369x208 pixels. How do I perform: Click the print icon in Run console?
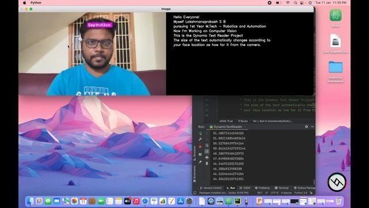coord(207,157)
